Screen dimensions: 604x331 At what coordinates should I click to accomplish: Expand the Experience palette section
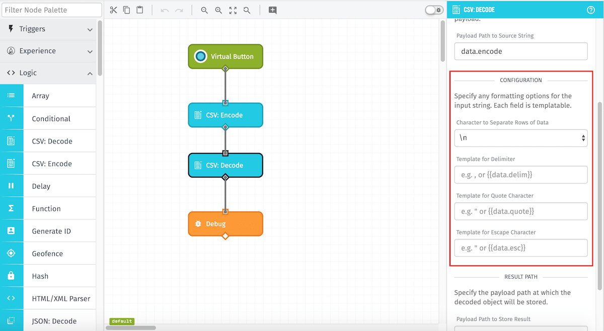click(x=48, y=51)
